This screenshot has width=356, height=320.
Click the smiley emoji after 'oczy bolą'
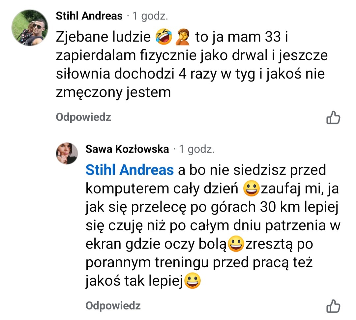[x=235, y=245]
